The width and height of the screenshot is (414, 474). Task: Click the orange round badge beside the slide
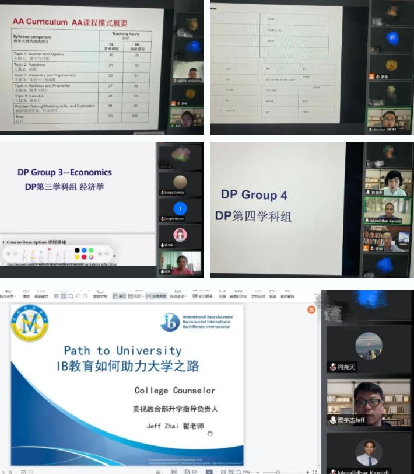311,309
